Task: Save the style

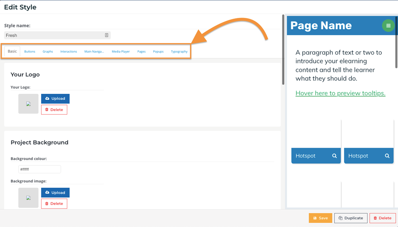Action: click(321, 218)
